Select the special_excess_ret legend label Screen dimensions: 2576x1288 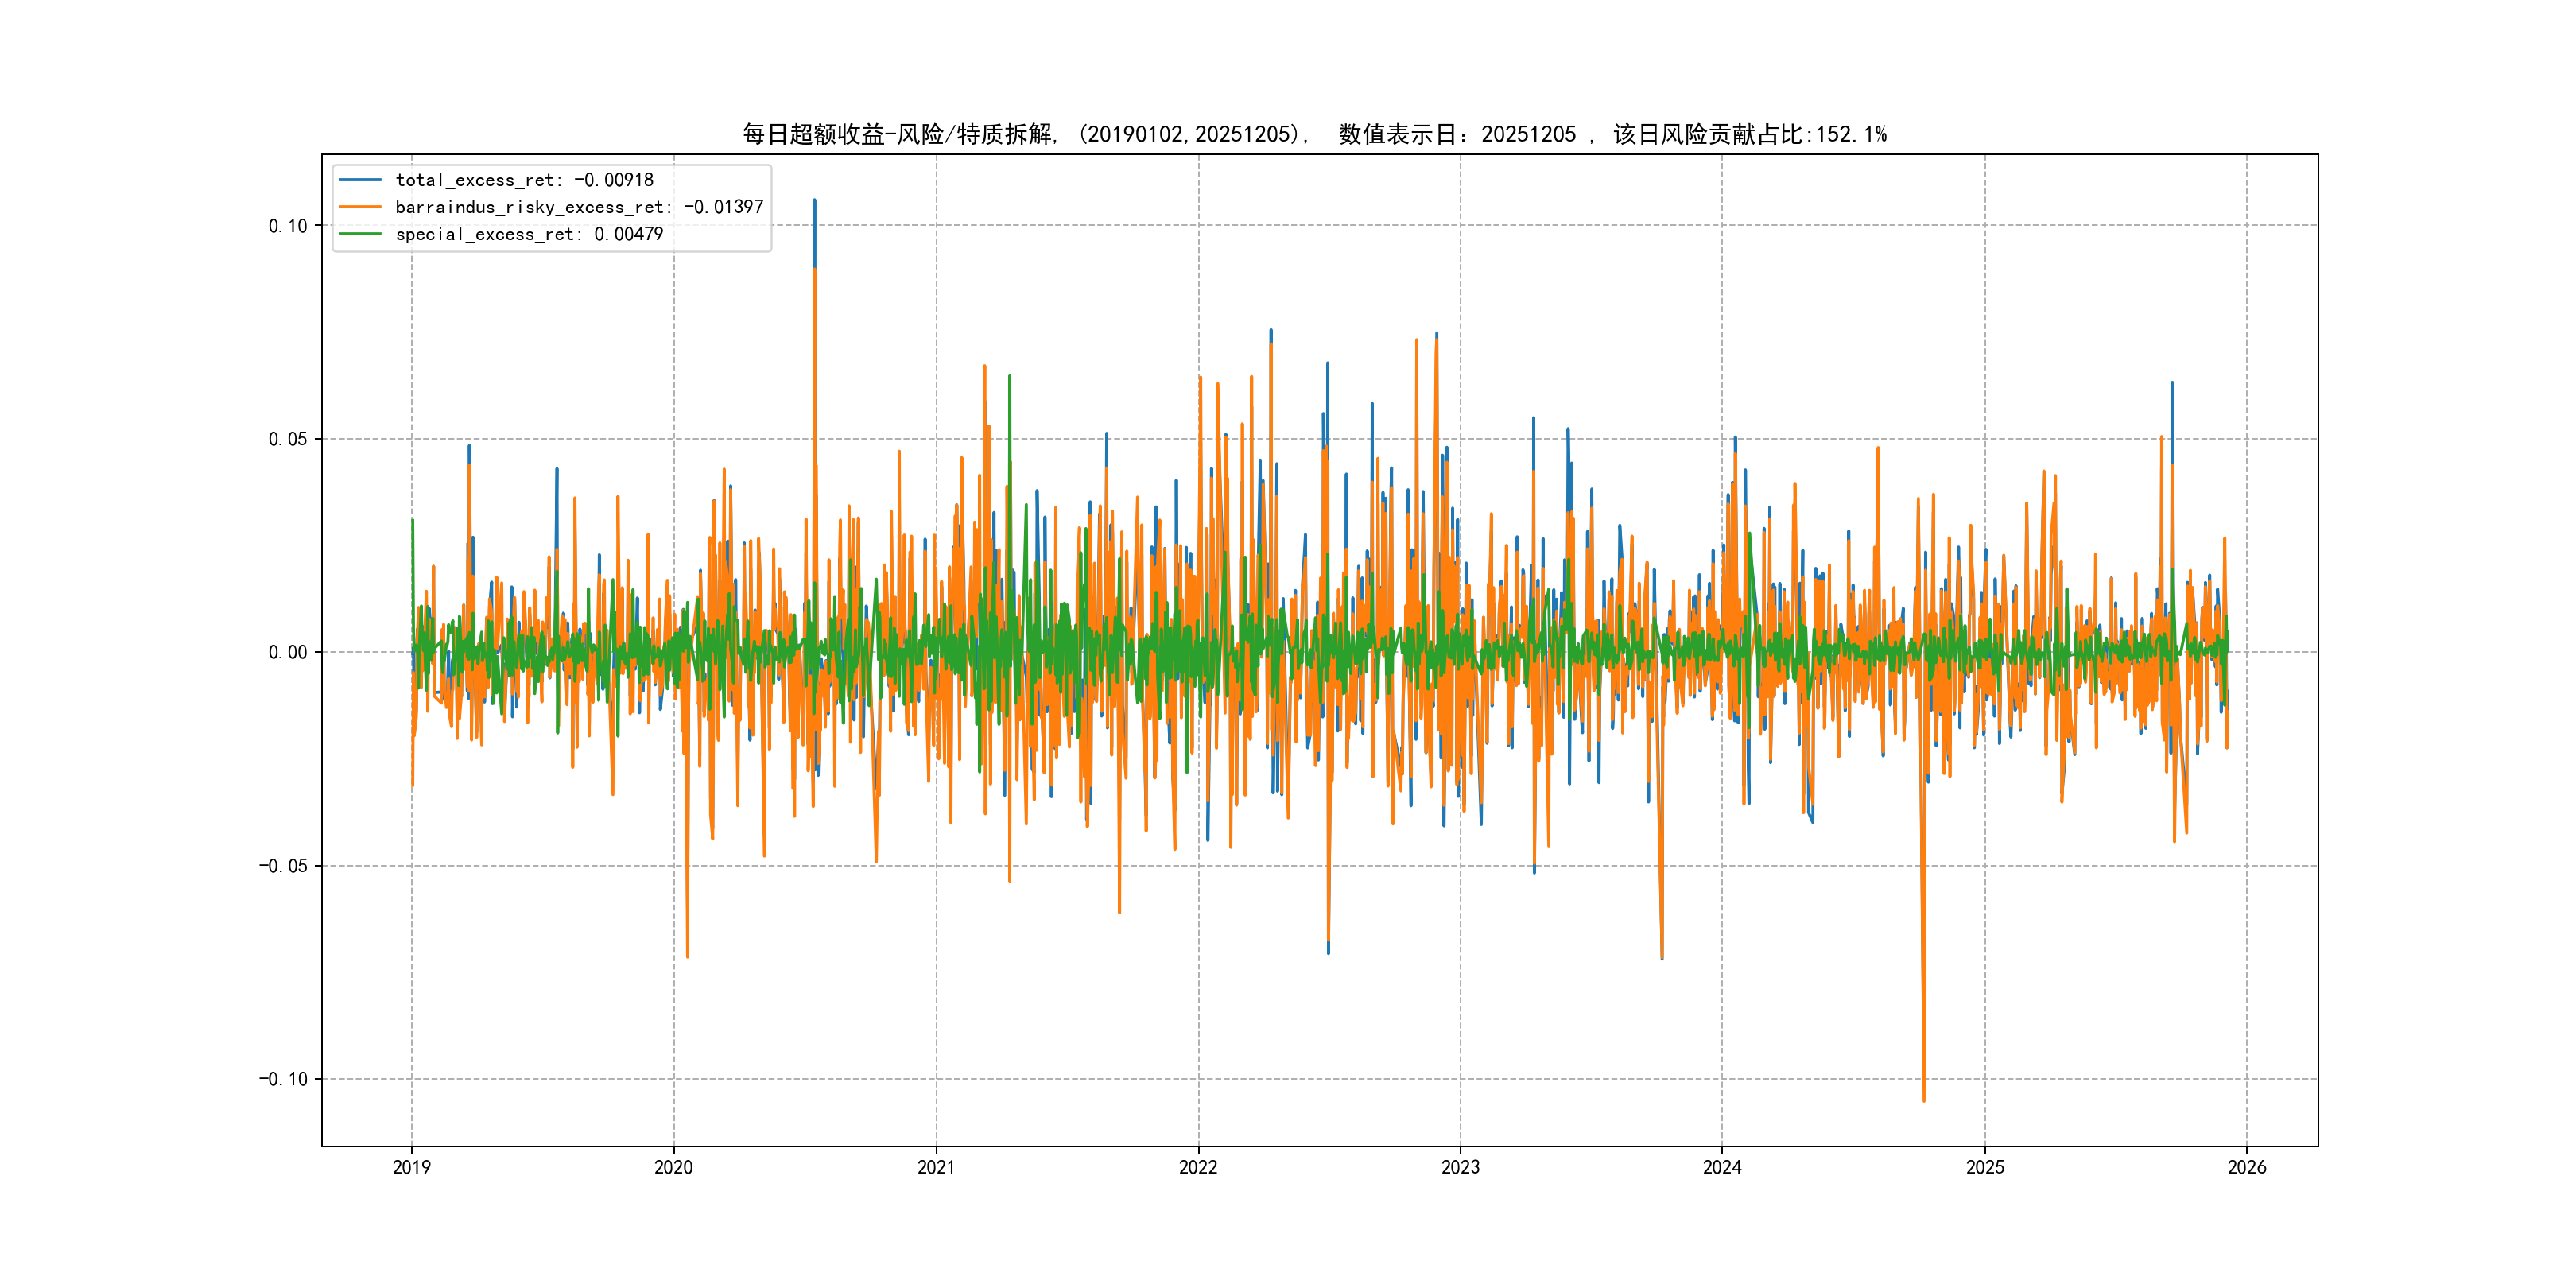click(x=529, y=234)
